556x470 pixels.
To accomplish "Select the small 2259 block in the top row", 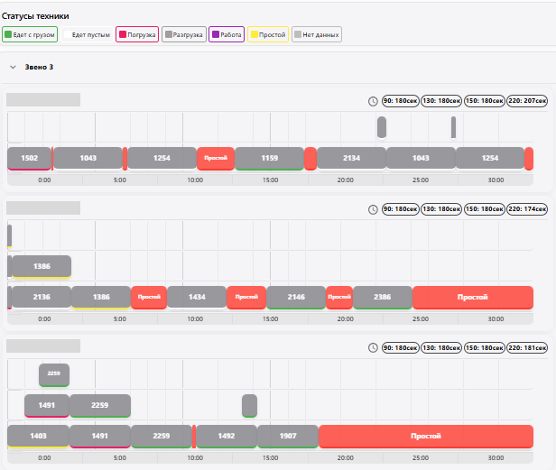I will 54,374.
